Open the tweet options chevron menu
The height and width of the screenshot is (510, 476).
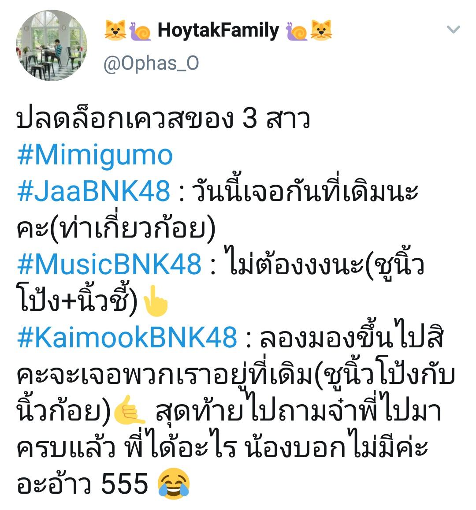[453, 30]
